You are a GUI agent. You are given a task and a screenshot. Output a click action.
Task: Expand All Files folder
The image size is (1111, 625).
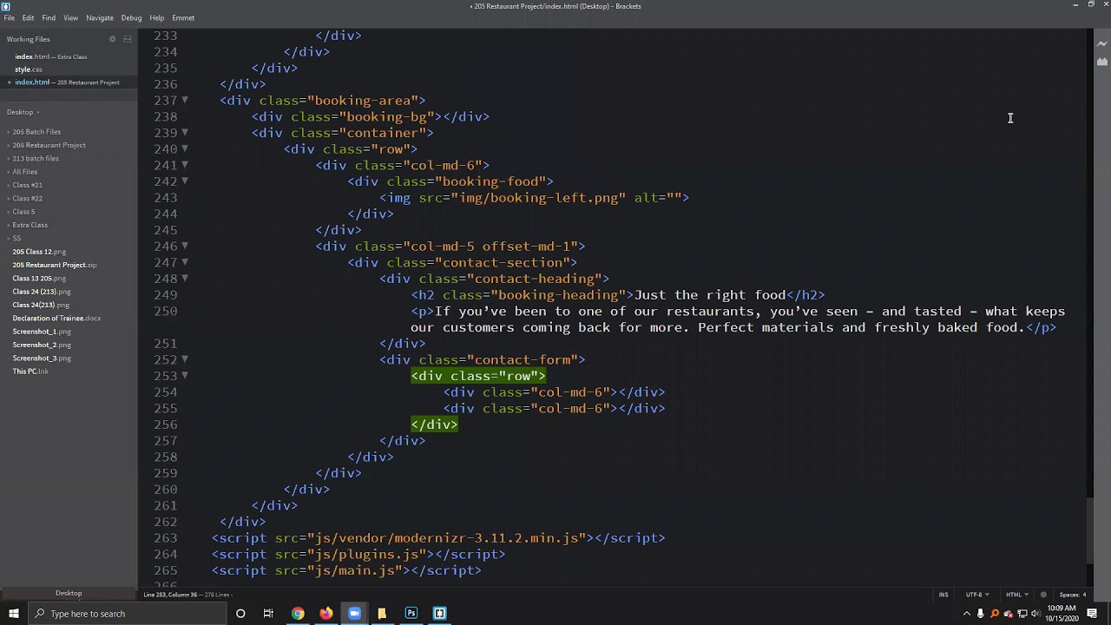24,172
